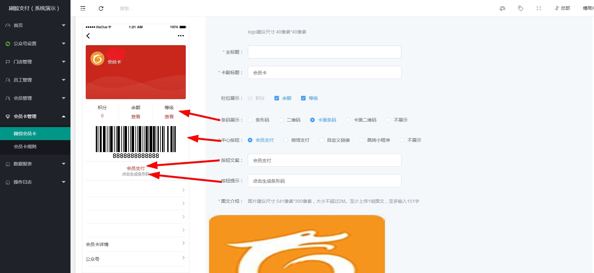Click the 按钮提示 input field

click(x=324, y=181)
